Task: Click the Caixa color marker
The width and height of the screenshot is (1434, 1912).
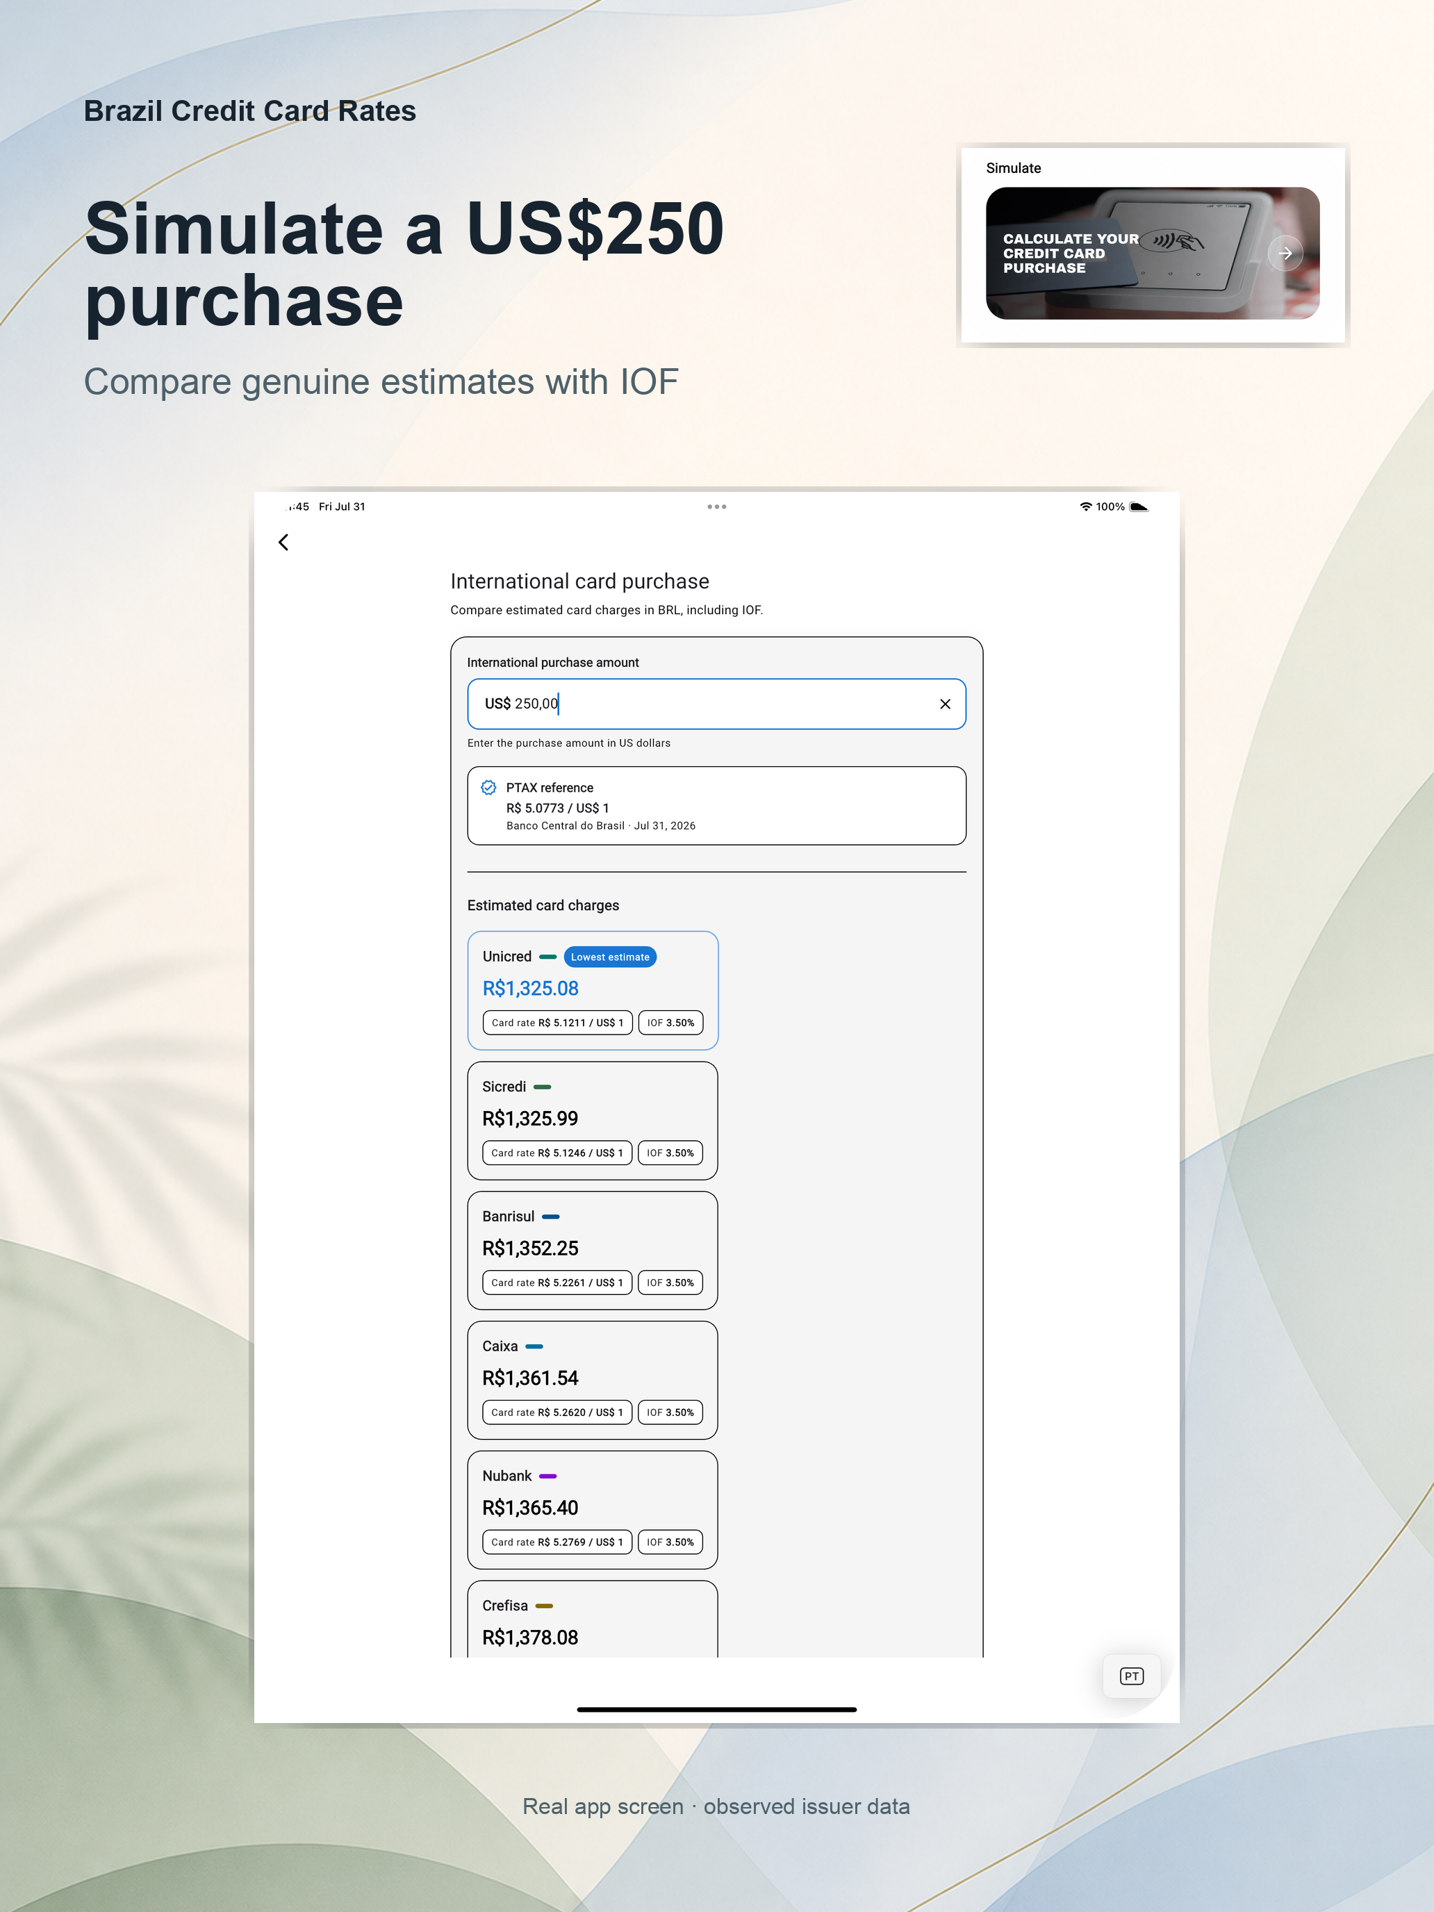Action: click(x=534, y=1346)
